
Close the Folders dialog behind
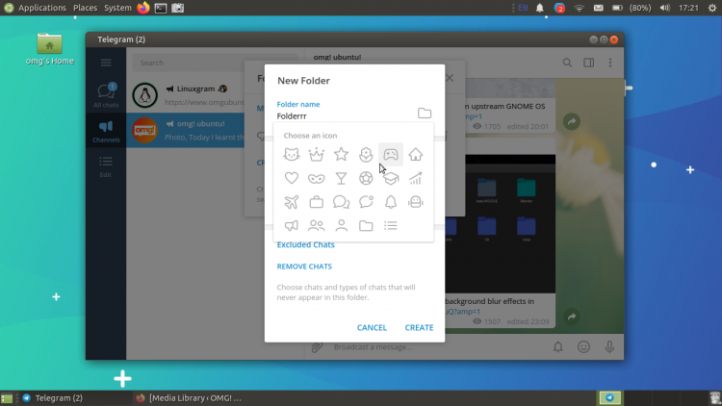click(450, 78)
